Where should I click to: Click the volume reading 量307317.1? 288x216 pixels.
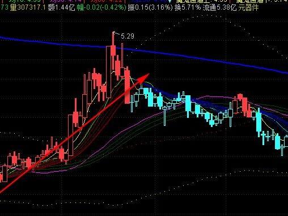pos(28,8)
